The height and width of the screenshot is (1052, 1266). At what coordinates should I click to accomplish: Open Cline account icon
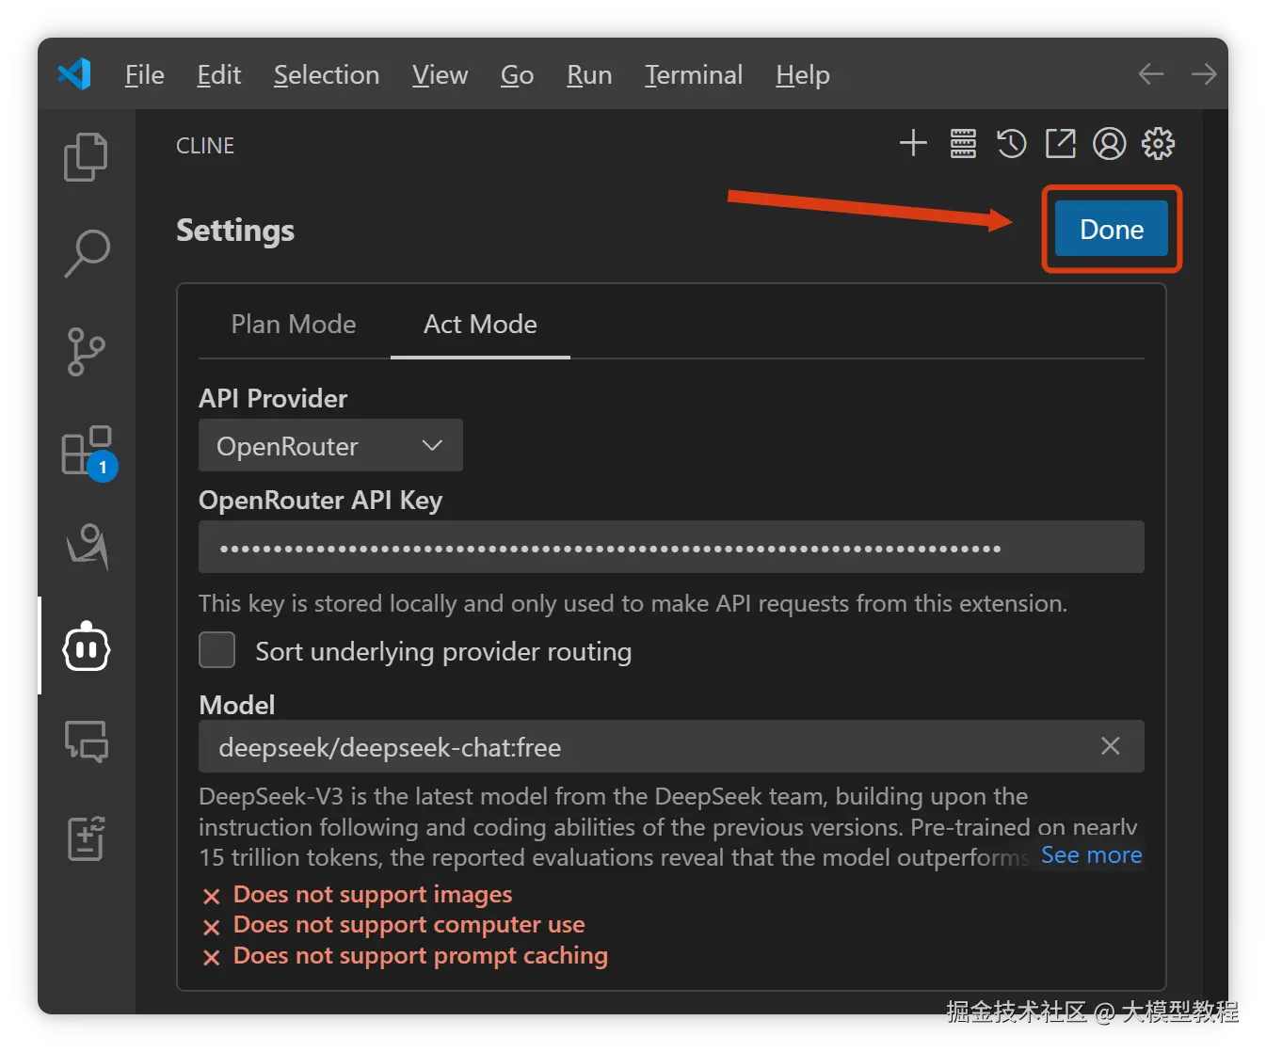(x=1110, y=144)
